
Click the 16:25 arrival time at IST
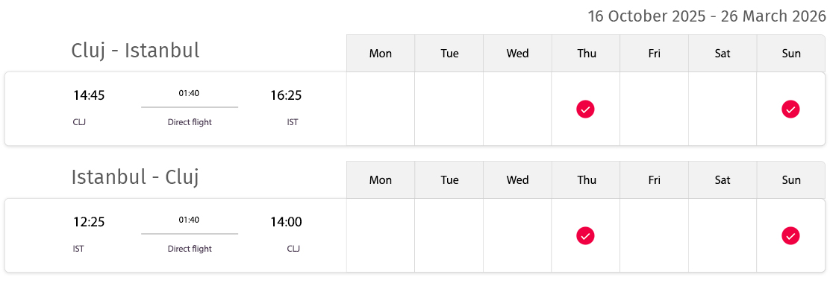point(286,95)
